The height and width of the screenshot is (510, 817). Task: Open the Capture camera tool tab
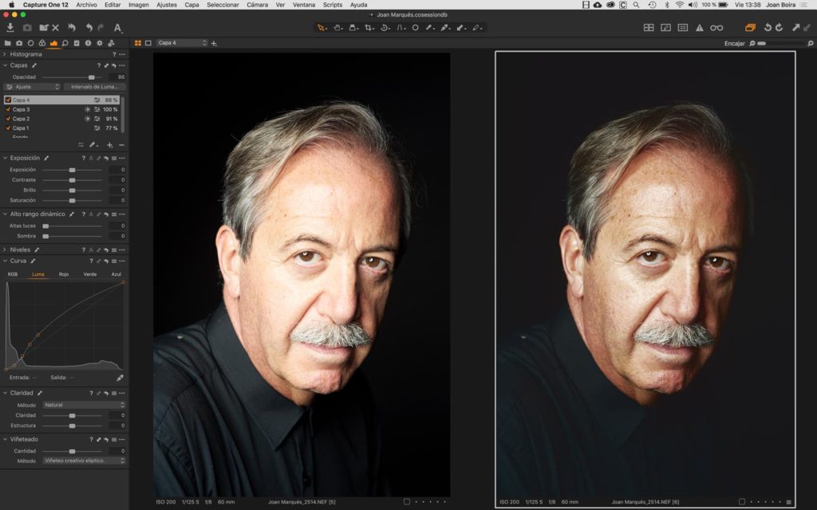tap(19, 43)
